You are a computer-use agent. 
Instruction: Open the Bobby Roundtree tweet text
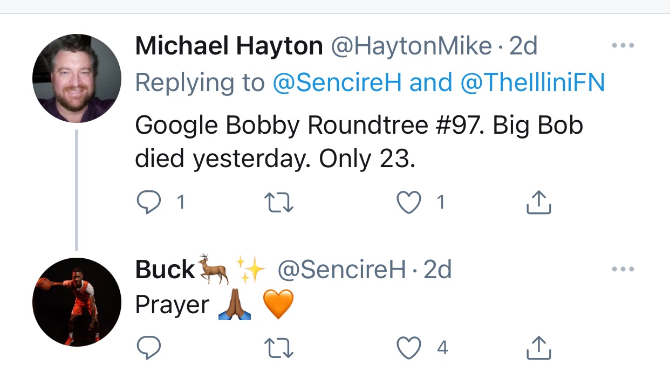tap(358, 142)
